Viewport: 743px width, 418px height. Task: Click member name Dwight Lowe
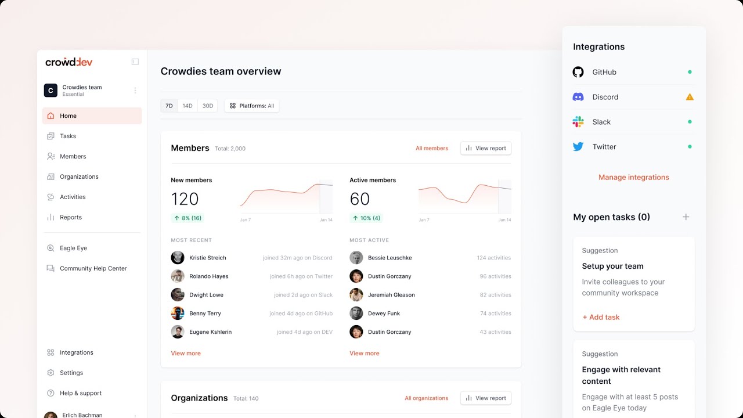tap(206, 295)
